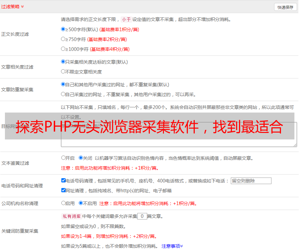The image size is (299, 252).
Task: Toggle the 网址清理 checkbox
Action: click(63, 190)
